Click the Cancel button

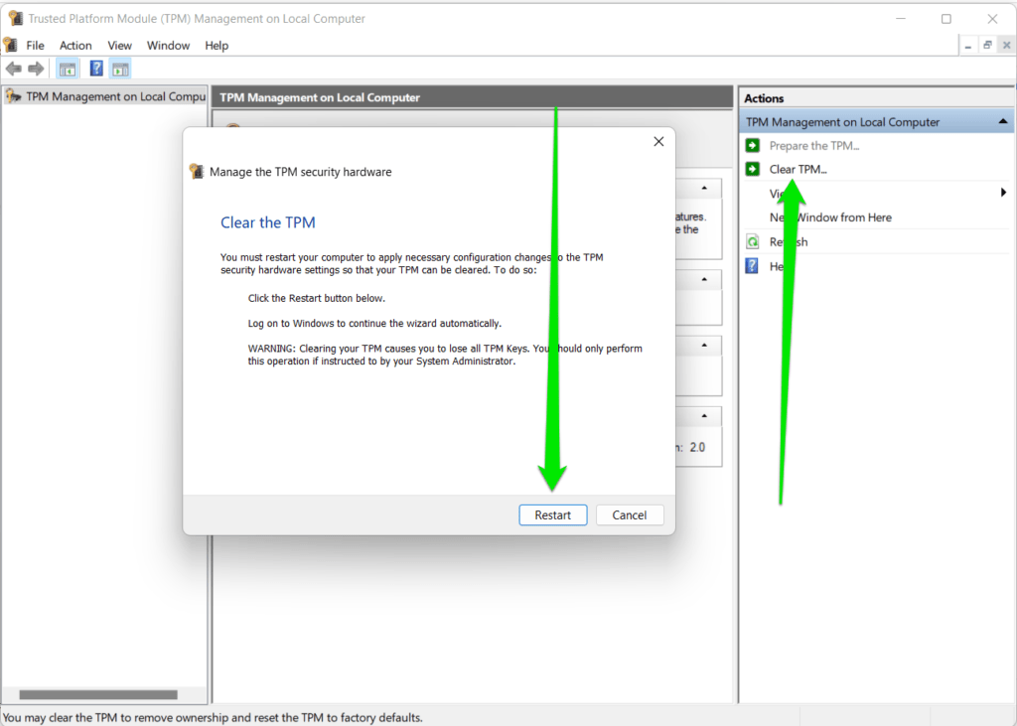click(630, 514)
